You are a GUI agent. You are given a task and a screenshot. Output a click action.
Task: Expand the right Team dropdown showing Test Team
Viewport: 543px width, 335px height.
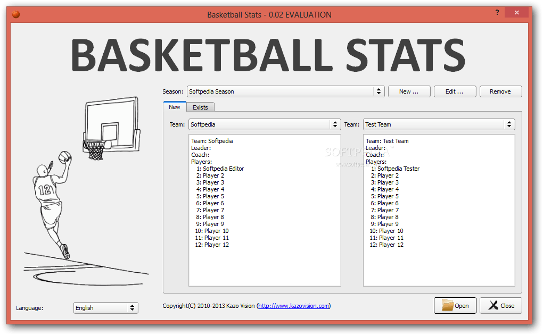pos(509,124)
